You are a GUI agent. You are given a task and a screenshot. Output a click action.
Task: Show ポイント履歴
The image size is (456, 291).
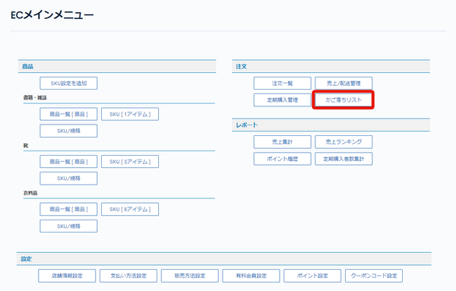tap(283, 159)
